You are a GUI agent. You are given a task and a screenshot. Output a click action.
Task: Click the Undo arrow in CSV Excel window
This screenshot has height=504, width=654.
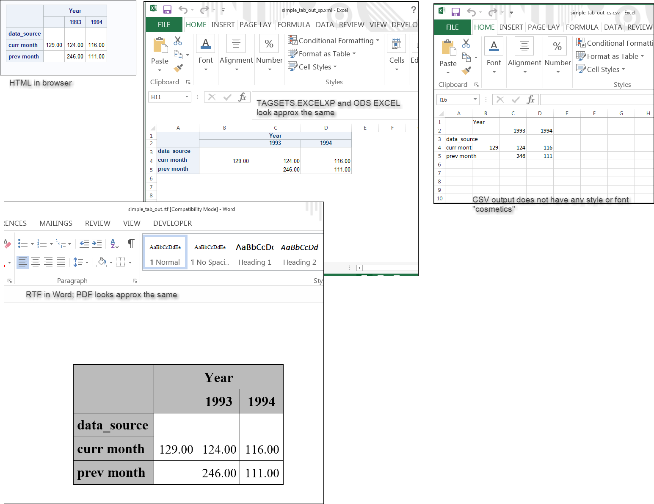pos(471,12)
